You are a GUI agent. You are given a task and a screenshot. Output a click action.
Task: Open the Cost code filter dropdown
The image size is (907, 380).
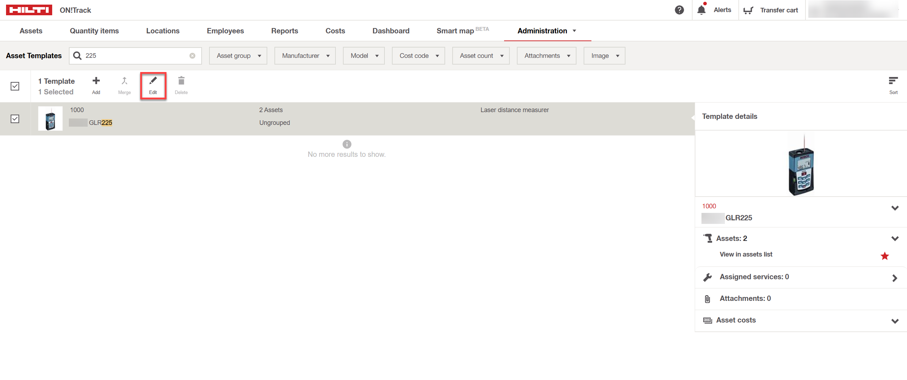[419, 56]
